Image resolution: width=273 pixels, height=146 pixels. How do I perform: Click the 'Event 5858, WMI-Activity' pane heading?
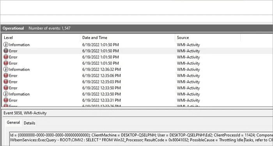tap(25, 113)
